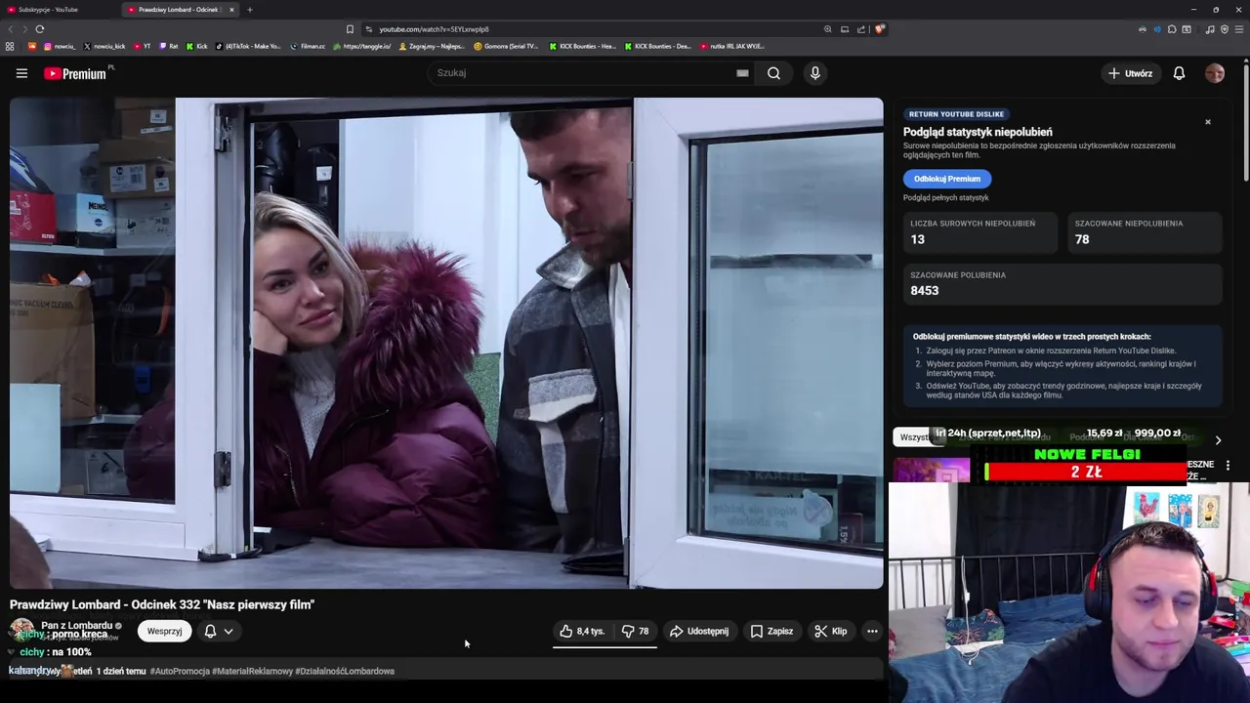Click the zoom magnifier in address bar

pos(828,29)
